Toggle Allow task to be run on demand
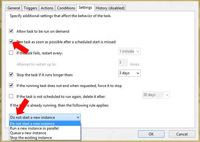Screen dimensions: 200x142 (x=12, y=31)
